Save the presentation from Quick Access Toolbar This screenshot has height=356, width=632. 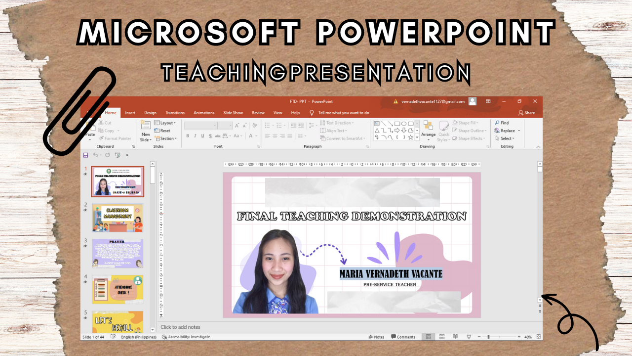[86, 155]
